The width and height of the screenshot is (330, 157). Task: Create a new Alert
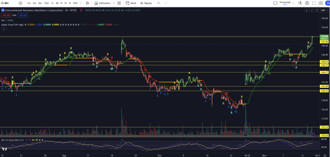(x=131, y=3)
